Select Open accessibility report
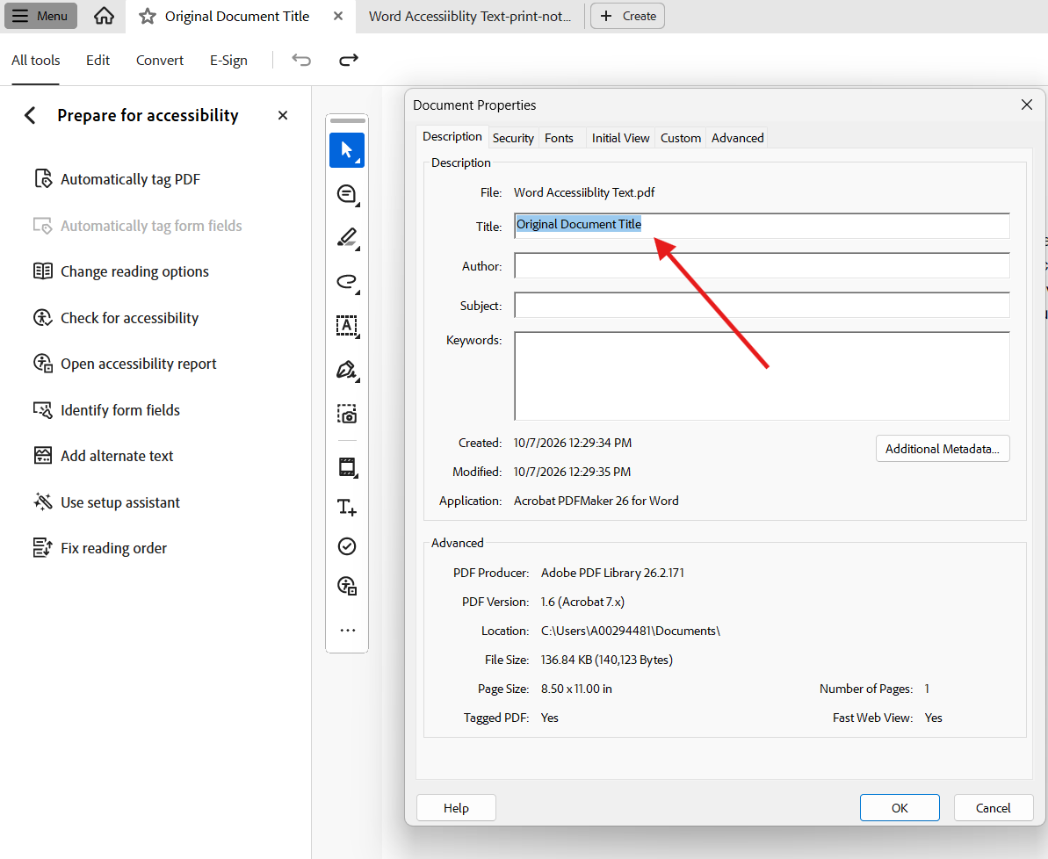 point(125,364)
